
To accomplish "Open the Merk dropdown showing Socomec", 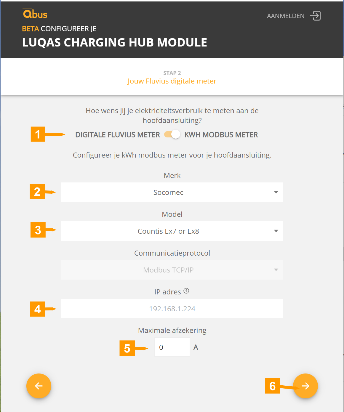I will click(172, 192).
